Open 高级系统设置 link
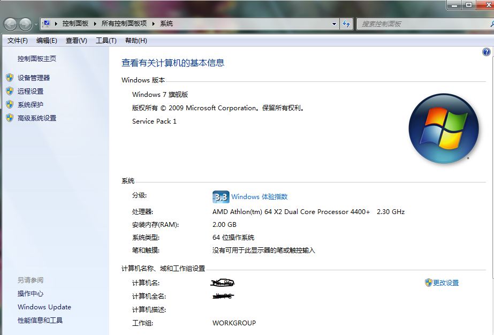The height and width of the screenshot is (335, 494). click(37, 118)
